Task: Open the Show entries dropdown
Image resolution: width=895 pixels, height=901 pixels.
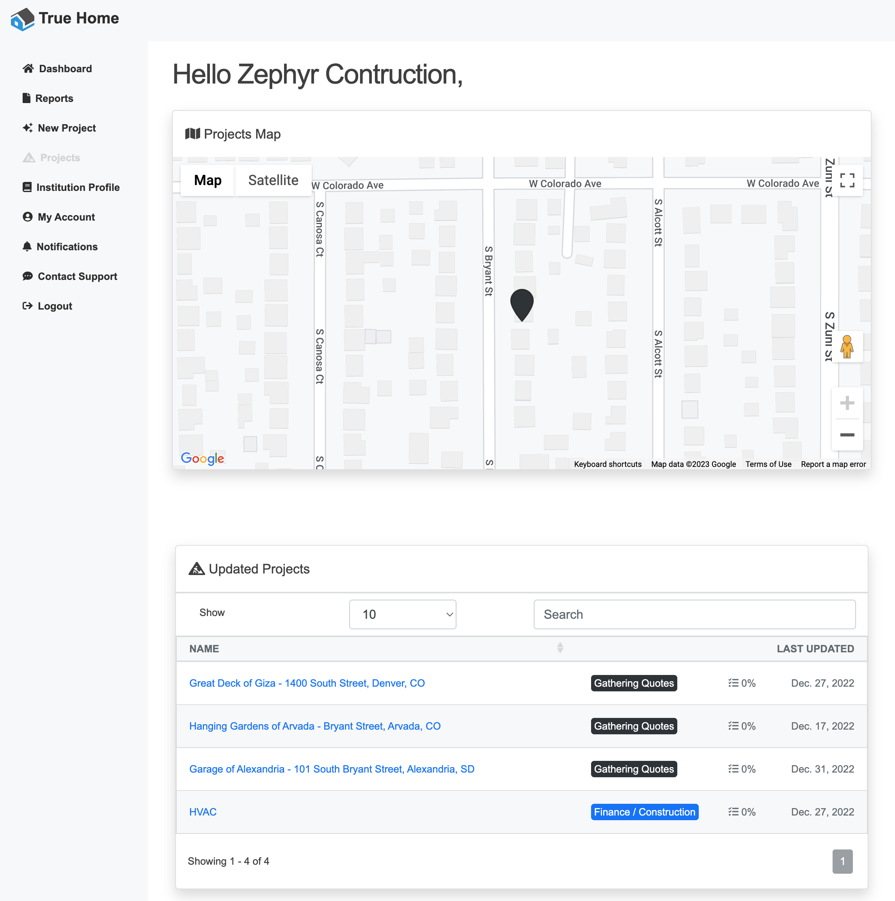Action: (x=402, y=614)
